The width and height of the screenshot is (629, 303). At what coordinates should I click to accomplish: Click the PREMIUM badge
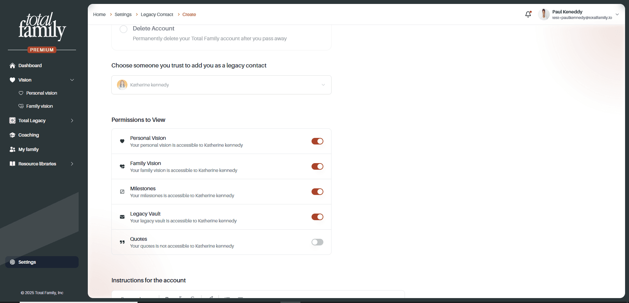point(42,50)
